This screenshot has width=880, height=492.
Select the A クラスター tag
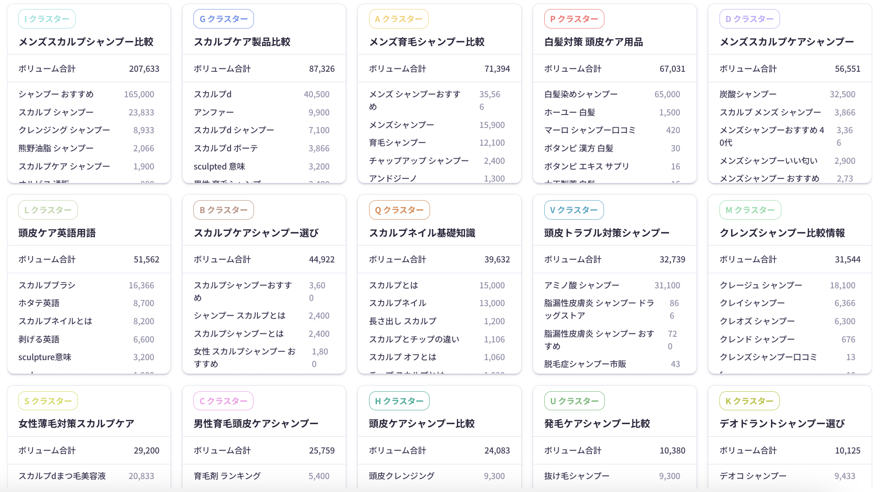tap(398, 19)
